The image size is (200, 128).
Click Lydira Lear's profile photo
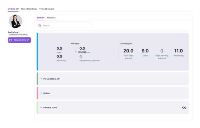pyautogui.click(x=15, y=21)
